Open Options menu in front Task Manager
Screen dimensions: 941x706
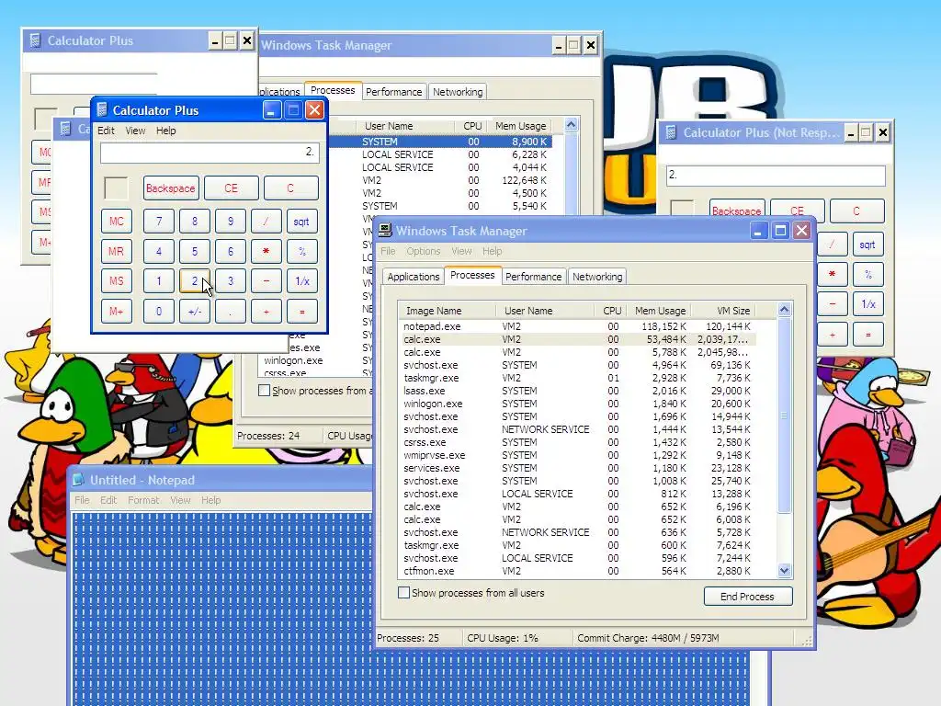click(423, 251)
